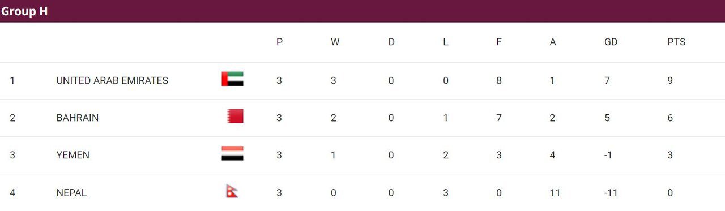Click the Nepal flag icon

click(x=232, y=191)
